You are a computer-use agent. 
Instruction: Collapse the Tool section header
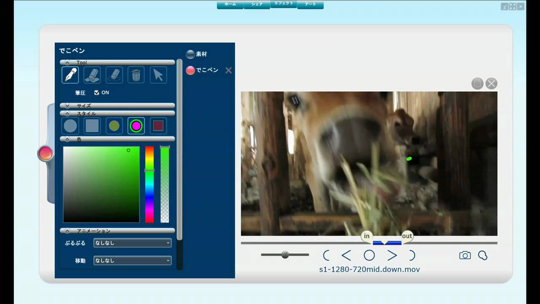pyautogui.click(x=117, y=62)
